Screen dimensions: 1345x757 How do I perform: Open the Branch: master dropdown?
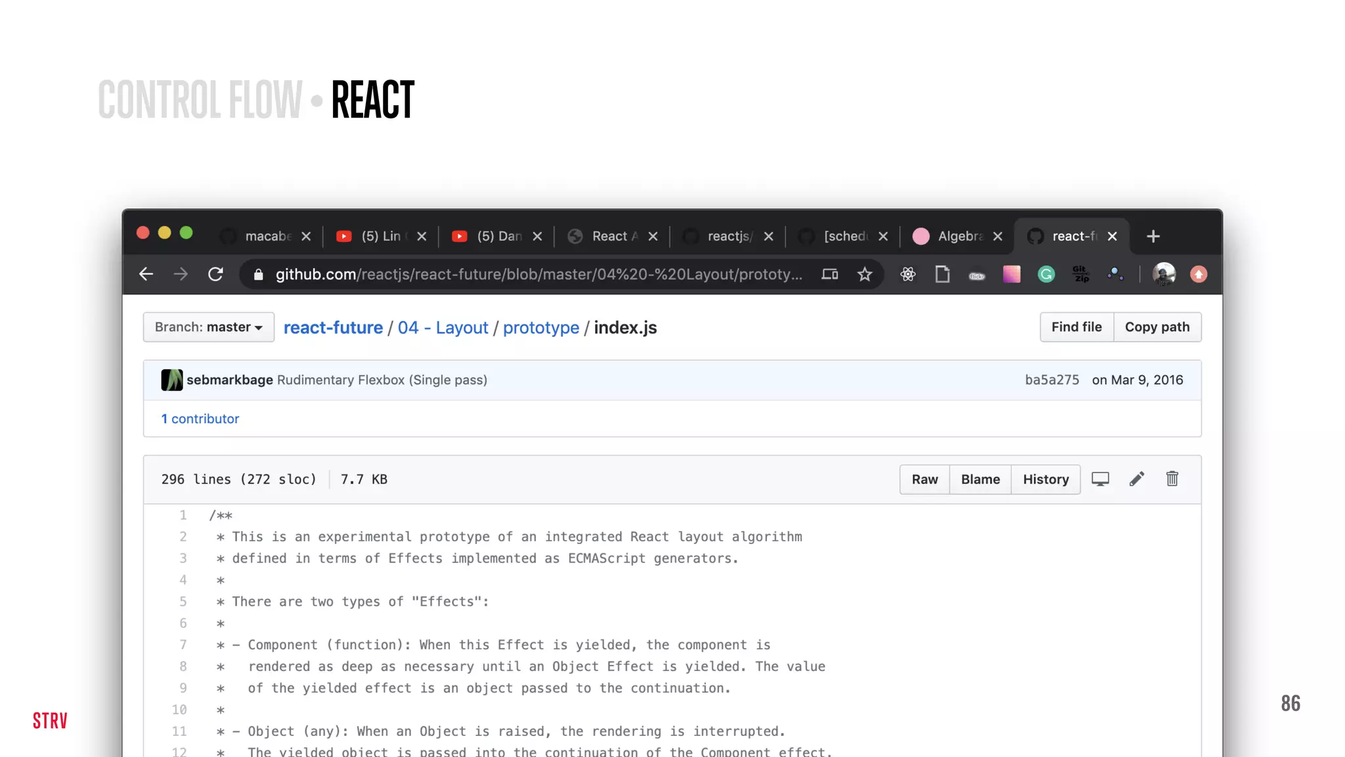pos(209,327)
